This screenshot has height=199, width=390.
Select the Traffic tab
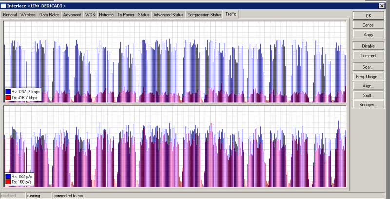pos(231,14)
